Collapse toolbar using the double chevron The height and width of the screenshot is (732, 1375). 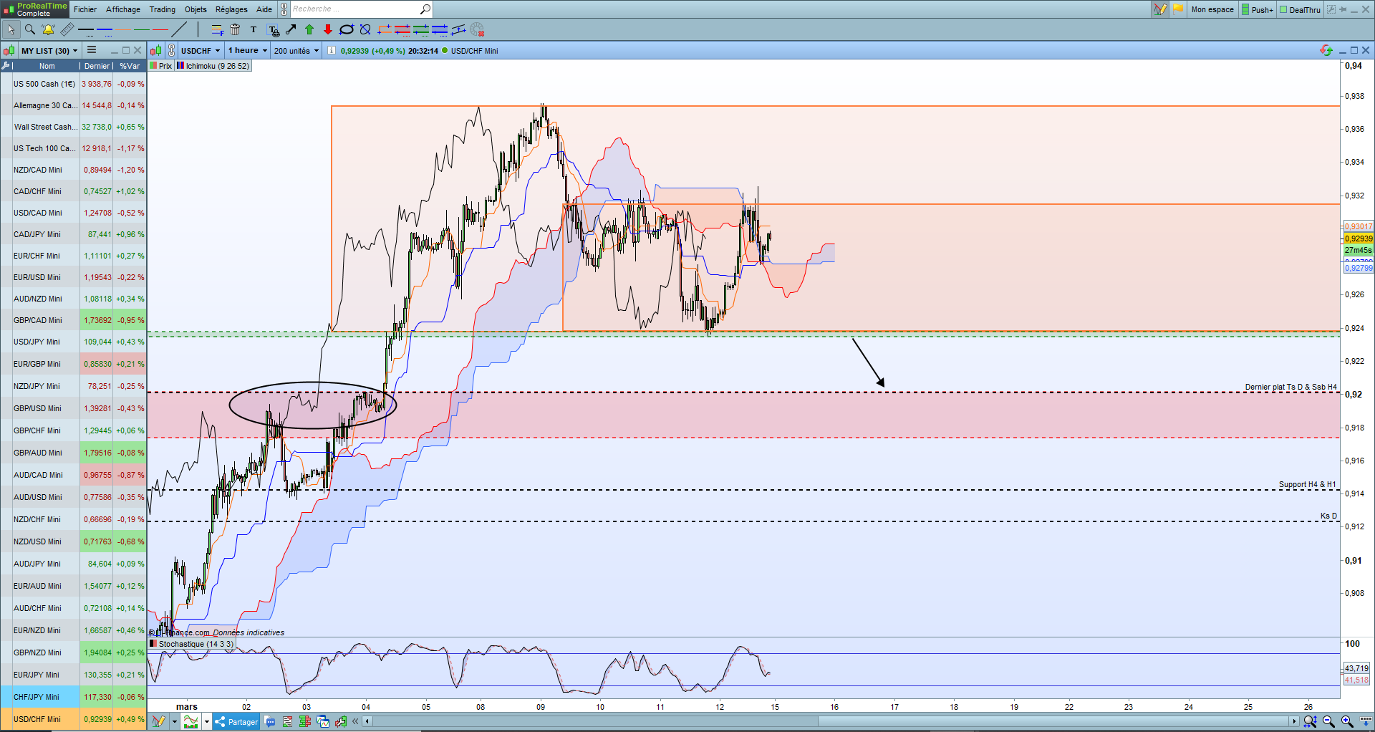click(x=356, y=721)
